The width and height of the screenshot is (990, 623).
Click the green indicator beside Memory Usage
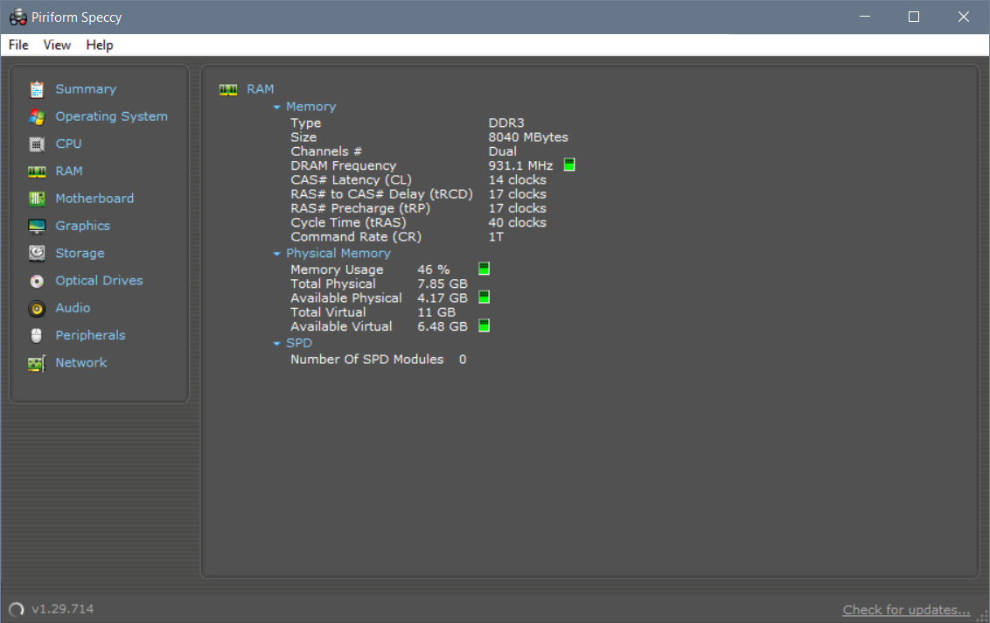click(x=484, y=269)
